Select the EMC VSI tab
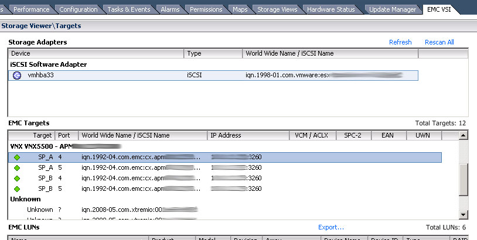The image size is (477, 240). [439, 9]
